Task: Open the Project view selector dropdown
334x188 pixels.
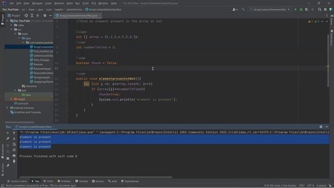Action: click(x=14, y=16)
